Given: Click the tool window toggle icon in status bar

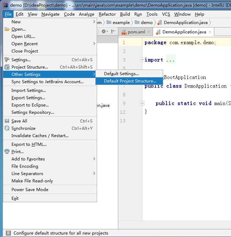Looking at the screenshot, I should (8, 233).
